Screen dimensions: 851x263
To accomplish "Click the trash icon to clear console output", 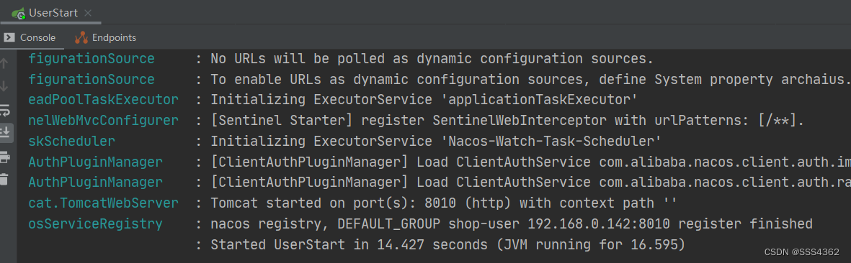I will click(4, 179).
